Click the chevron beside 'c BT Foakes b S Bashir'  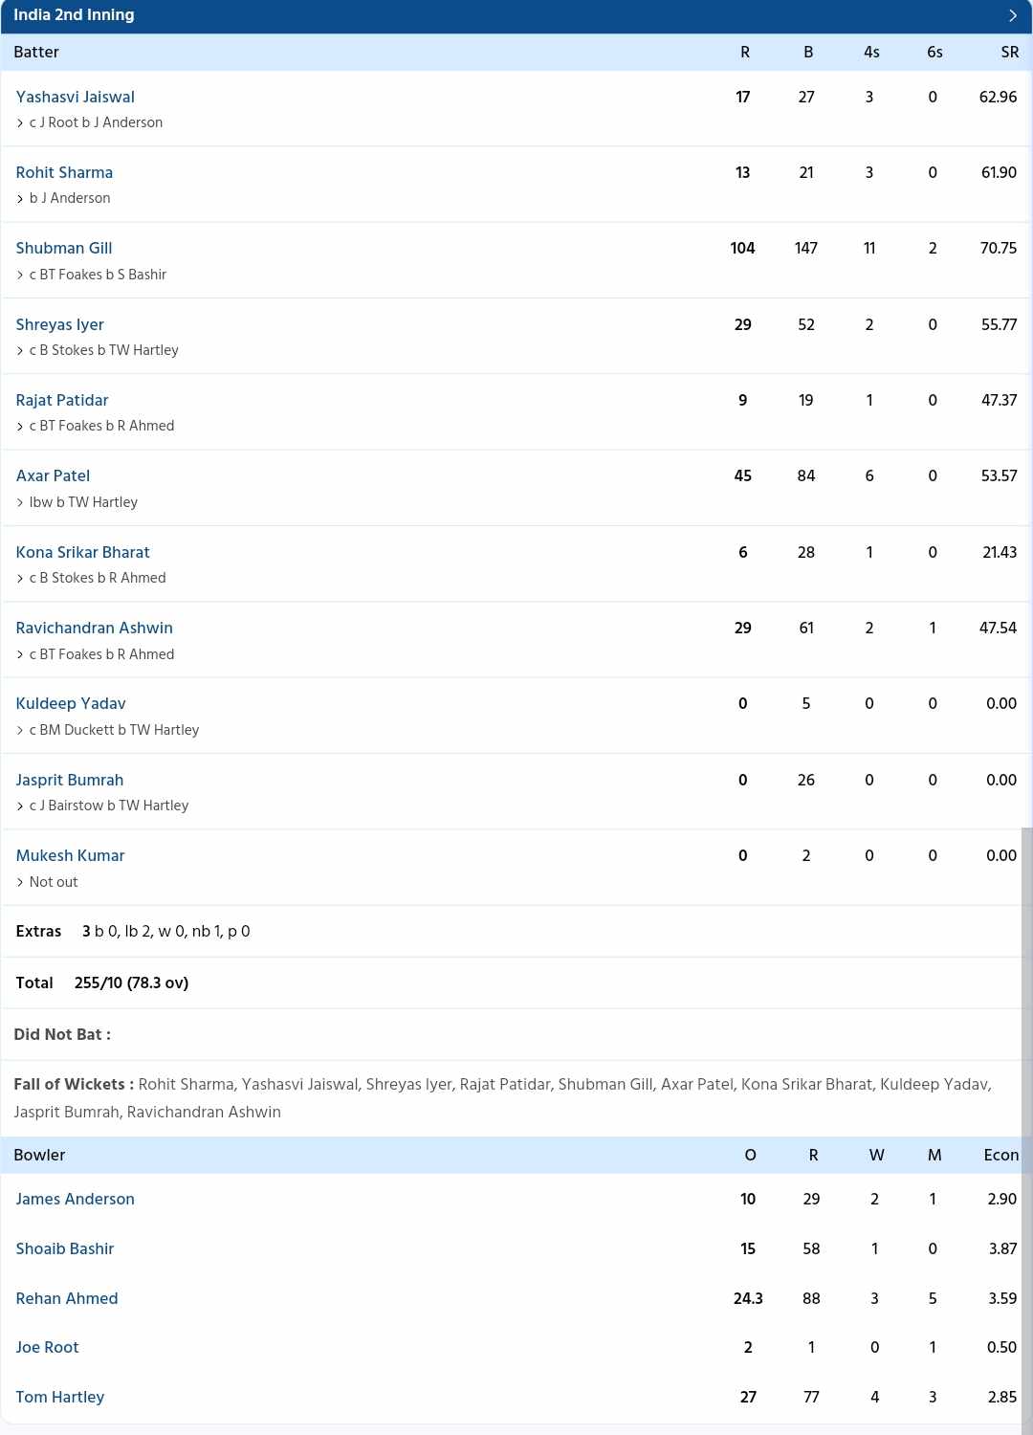[20, 276]
